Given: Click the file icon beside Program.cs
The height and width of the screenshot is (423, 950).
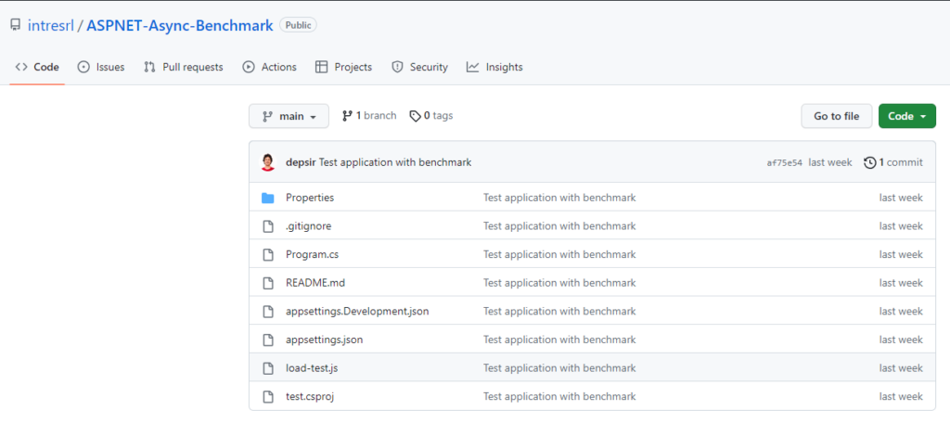Looking at the screenshot, I should (x=268, y=254).
